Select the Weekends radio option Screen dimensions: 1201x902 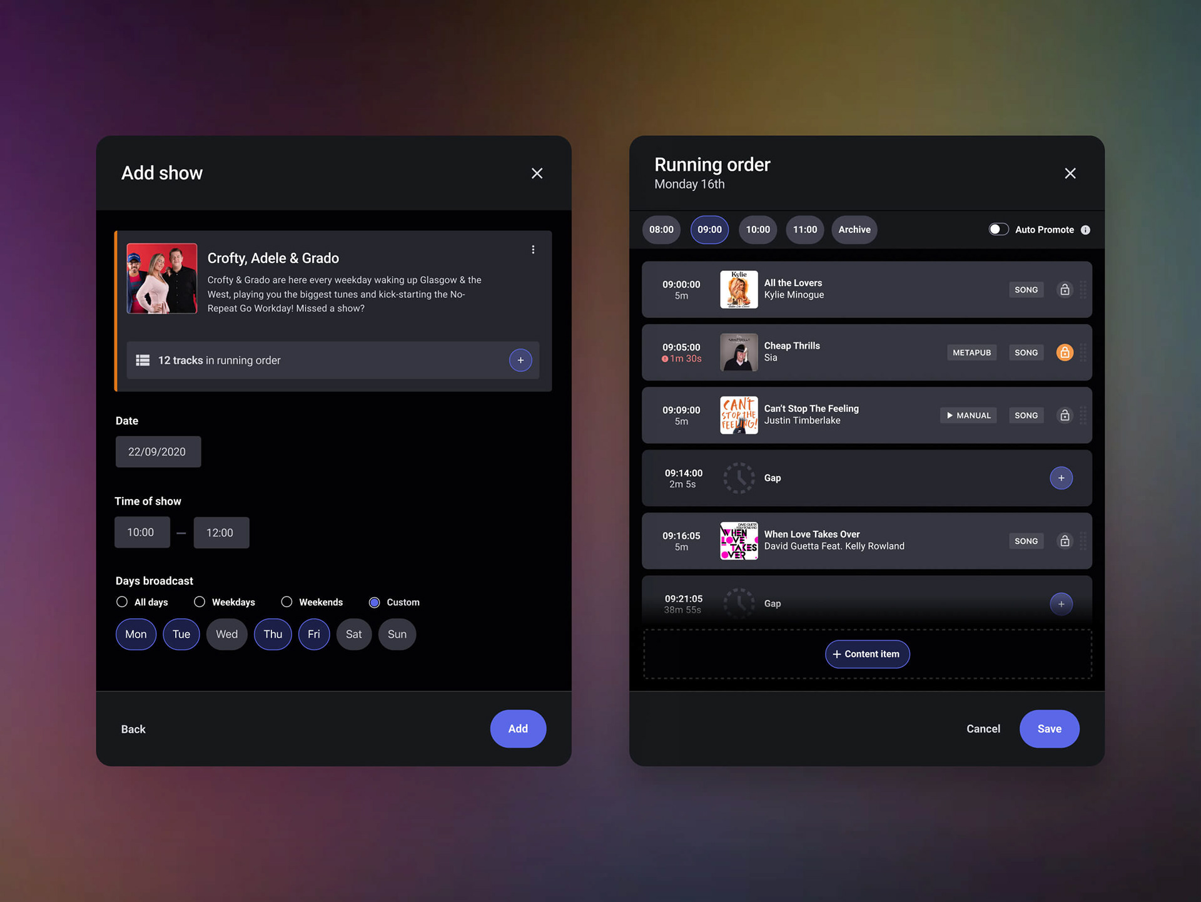[x=286, y=602]
